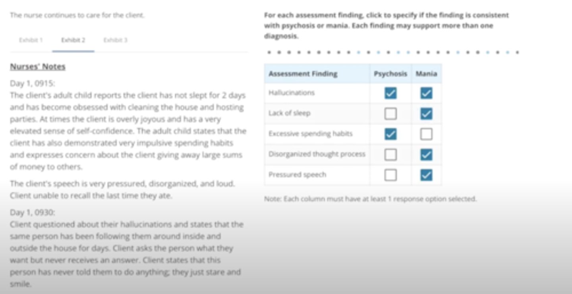Uncheck Mania for Disorganized thought process
The image size is (572, 294).
426,155
